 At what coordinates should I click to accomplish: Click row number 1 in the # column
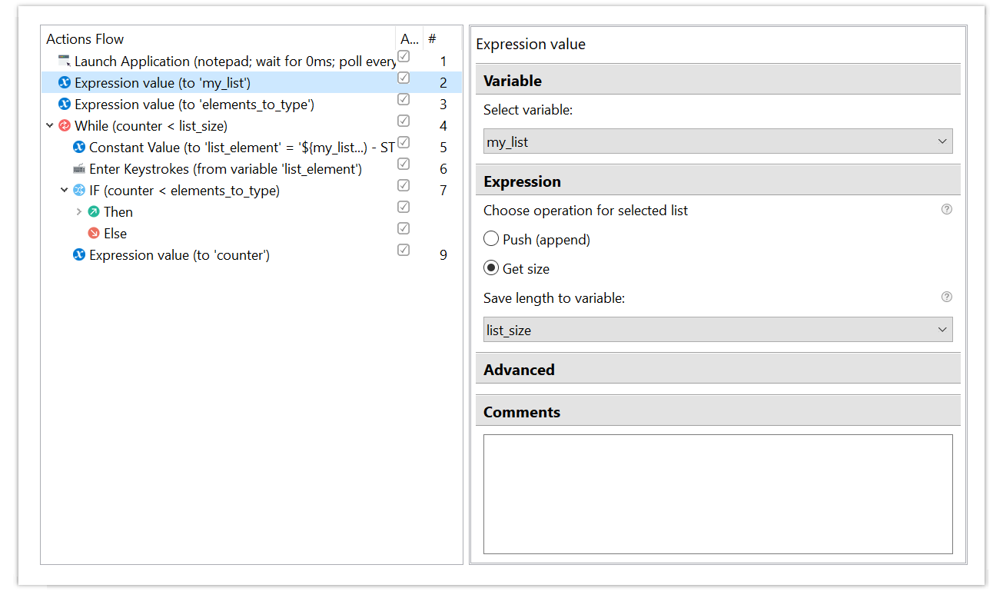click(443, 61)
